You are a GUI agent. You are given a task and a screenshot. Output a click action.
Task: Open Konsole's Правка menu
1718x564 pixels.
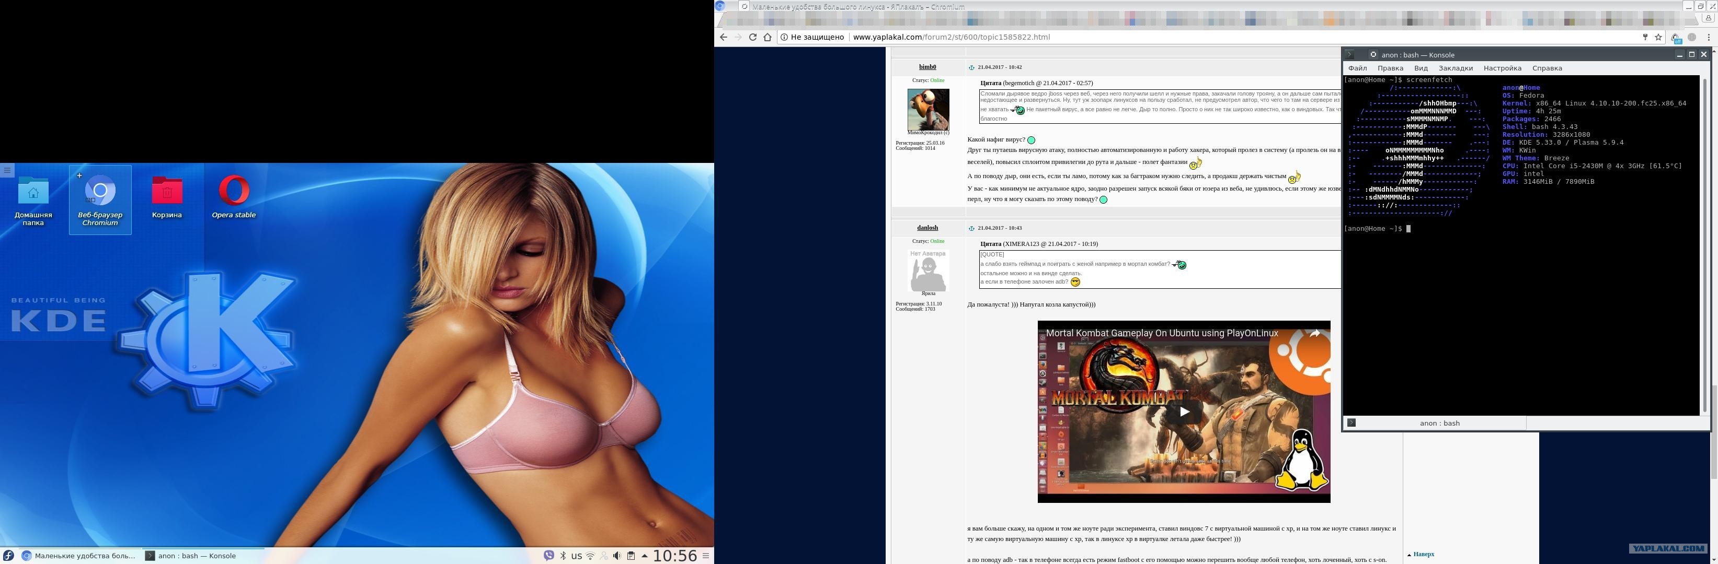(x=1390, y=68)
